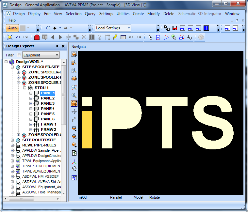Image resolution: width=248 pixels, height=212 pixels.
Task: Collapse the STRU 1 node
Action: point(25,88)
